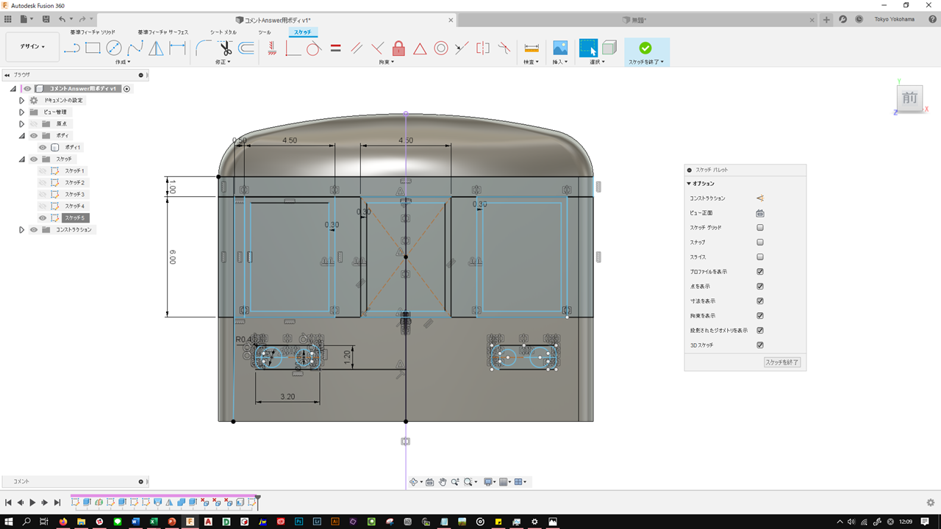Click the timeline play button
This screenshot has height=529, width=941.
click(x=32, y=503)
